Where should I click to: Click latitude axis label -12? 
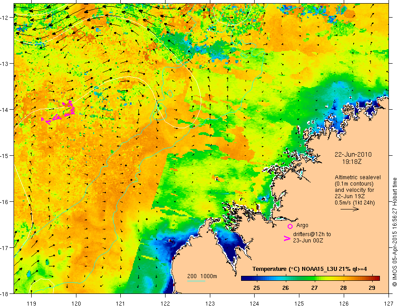tap(5, 18)
